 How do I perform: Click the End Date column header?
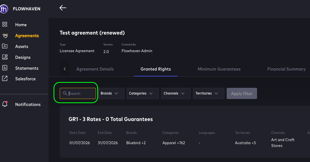[x=105, y=133]
